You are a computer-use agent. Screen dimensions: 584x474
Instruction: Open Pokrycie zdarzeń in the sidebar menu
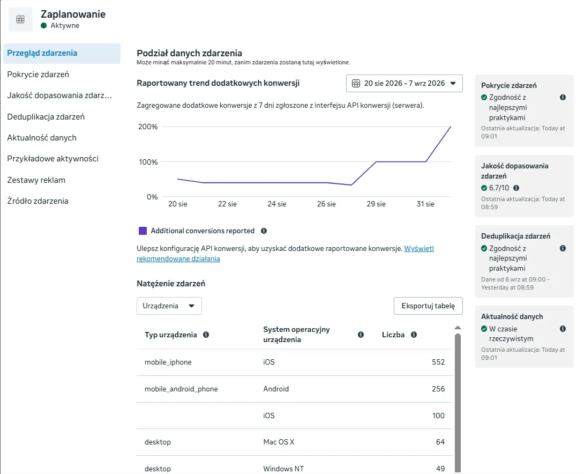click(38, 75)
